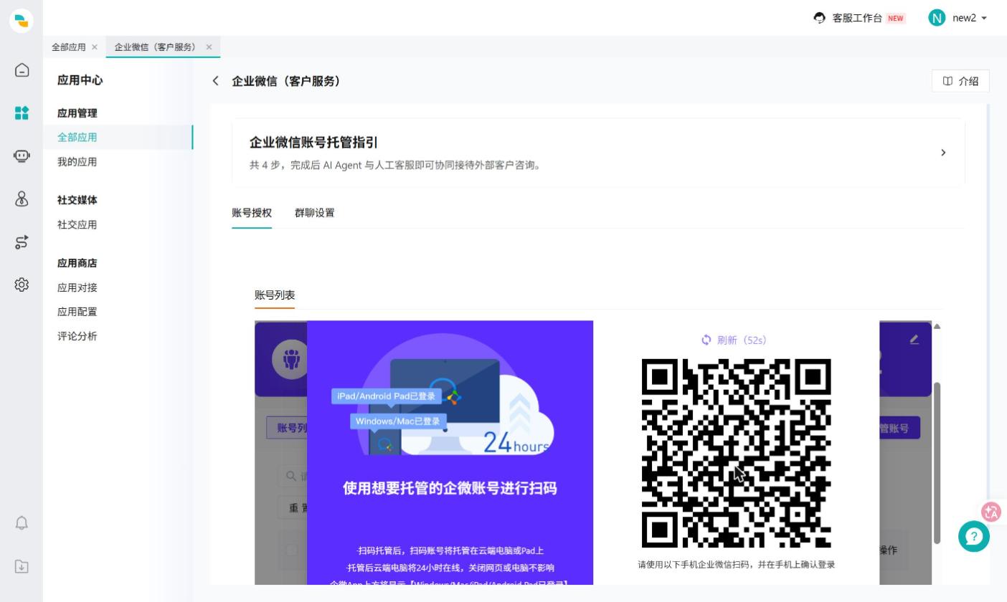Screen dimensions: 1007x602
Task: Expand the 企业微信账号托管指引 chevron
Action: pyautogui.click(x=943, y=153)
